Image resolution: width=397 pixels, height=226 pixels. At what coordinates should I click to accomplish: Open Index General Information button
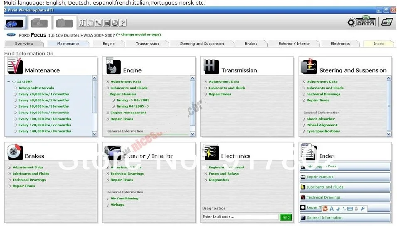345,217
